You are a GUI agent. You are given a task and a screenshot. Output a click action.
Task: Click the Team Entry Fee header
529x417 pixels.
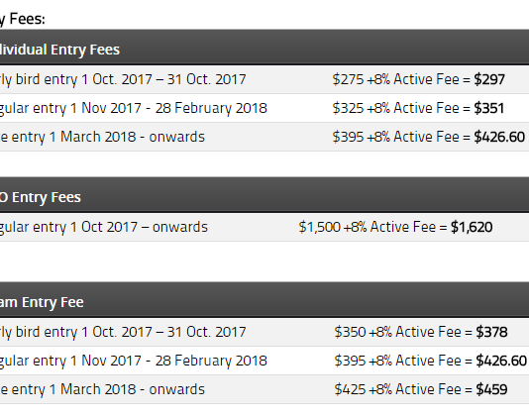point(264,300)
